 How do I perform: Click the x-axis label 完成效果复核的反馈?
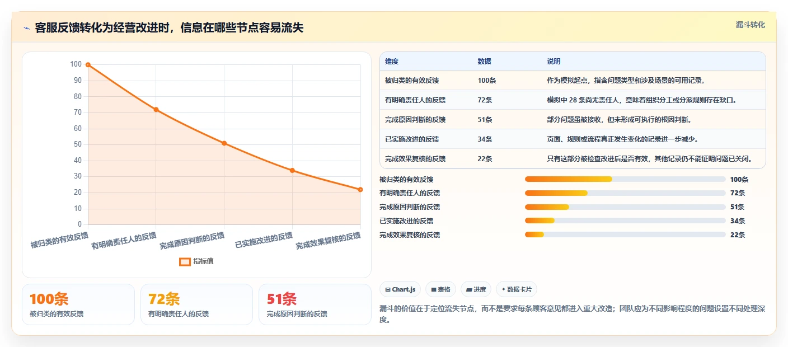[328, 241]
